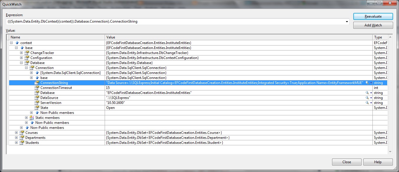
Task: Expand the Students node
Action: (16, 143)
